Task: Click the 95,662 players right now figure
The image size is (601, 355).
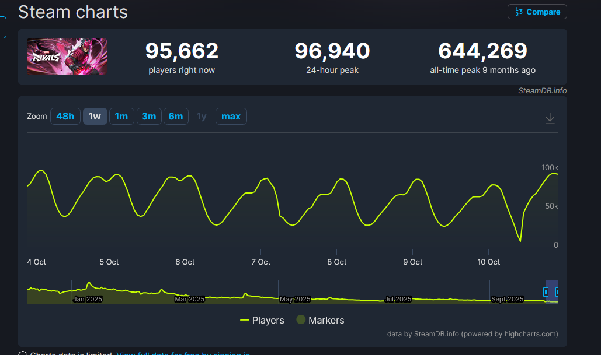Action: (182, 51)
